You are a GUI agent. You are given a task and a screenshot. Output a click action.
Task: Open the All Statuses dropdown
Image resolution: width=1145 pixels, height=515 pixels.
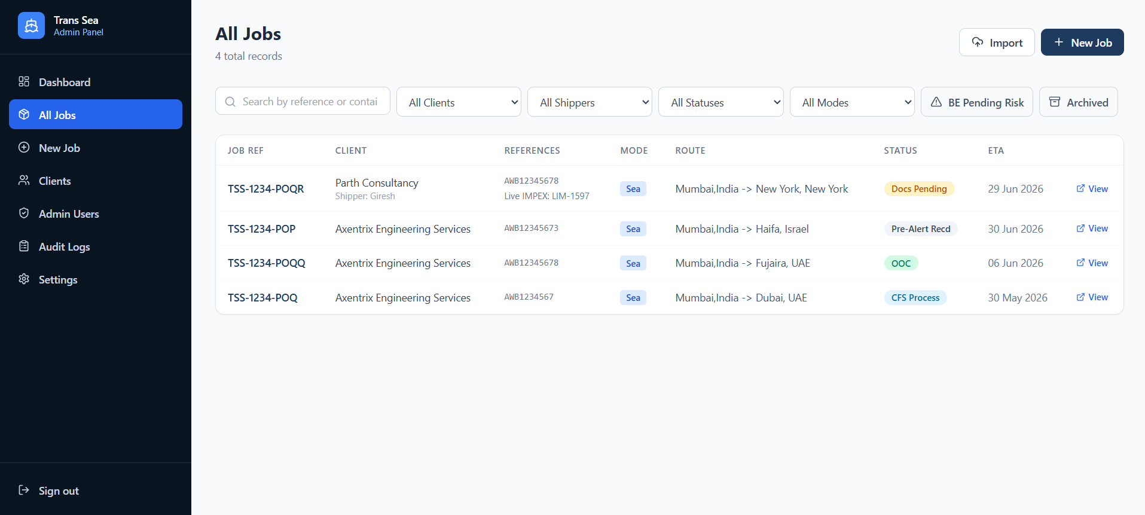(721, 102)
